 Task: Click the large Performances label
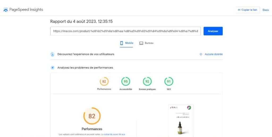pyautogui.click(x=92, y=129)
